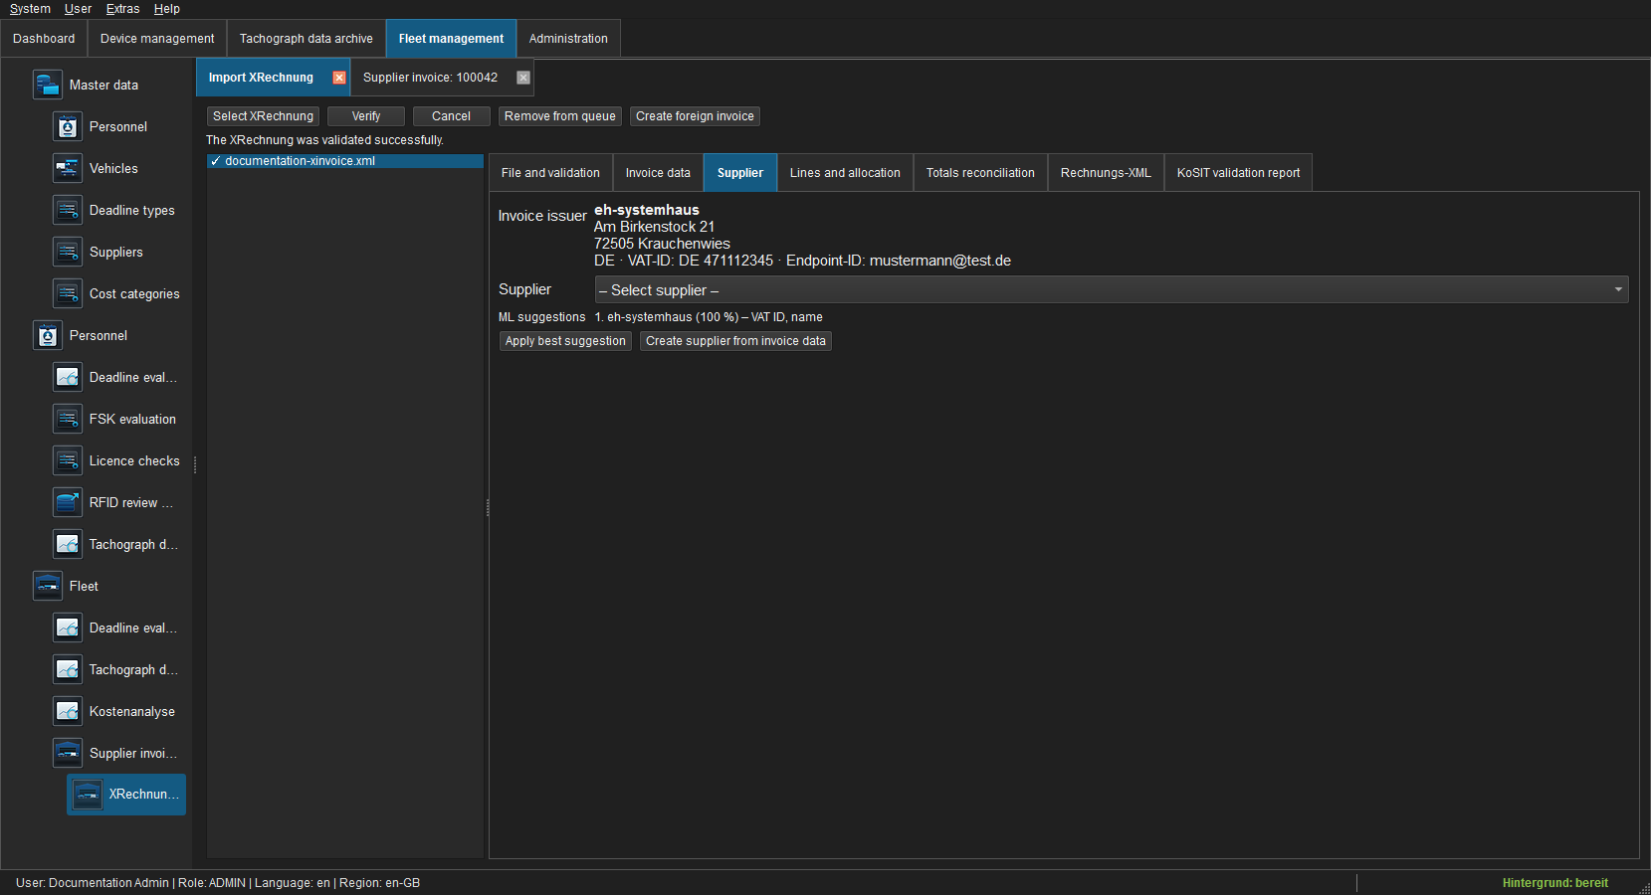
Task: Open the Select supplier dropdown
Action: (x=1111, y=289)
